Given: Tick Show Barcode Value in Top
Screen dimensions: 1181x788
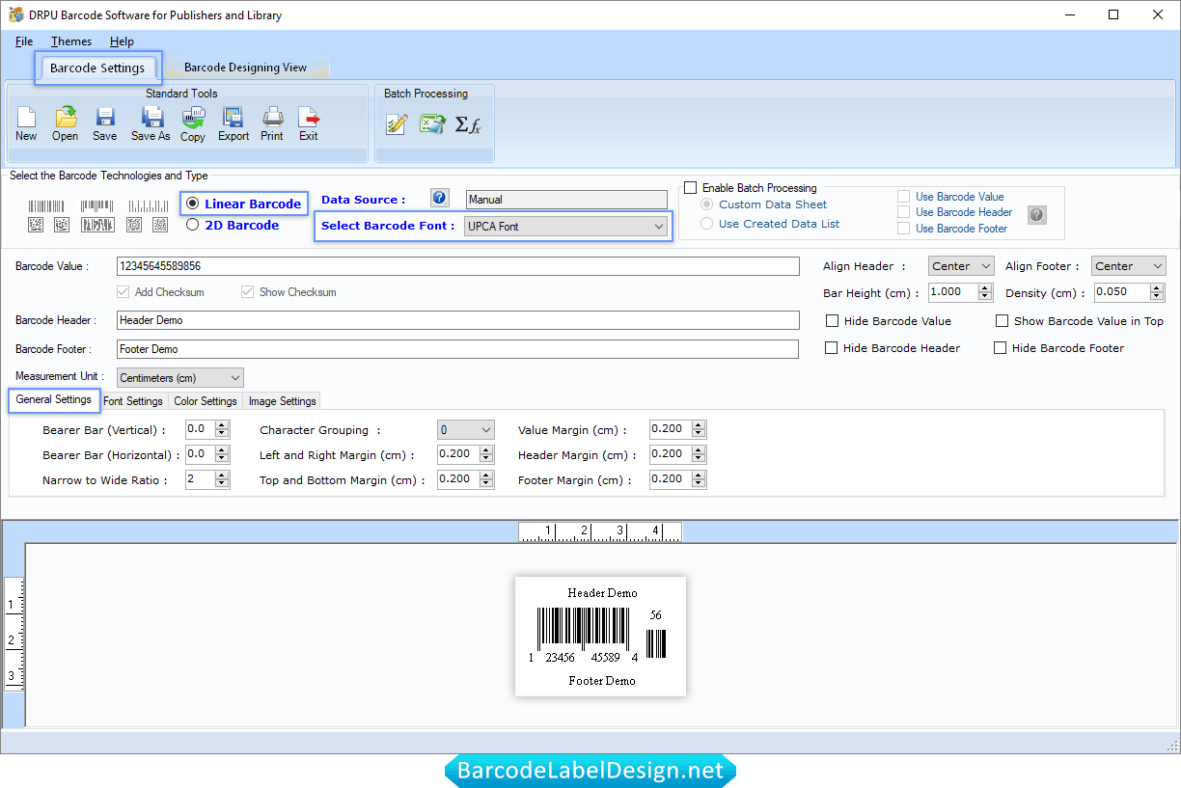Looking at the screenshot, I should pos(1002,321).
